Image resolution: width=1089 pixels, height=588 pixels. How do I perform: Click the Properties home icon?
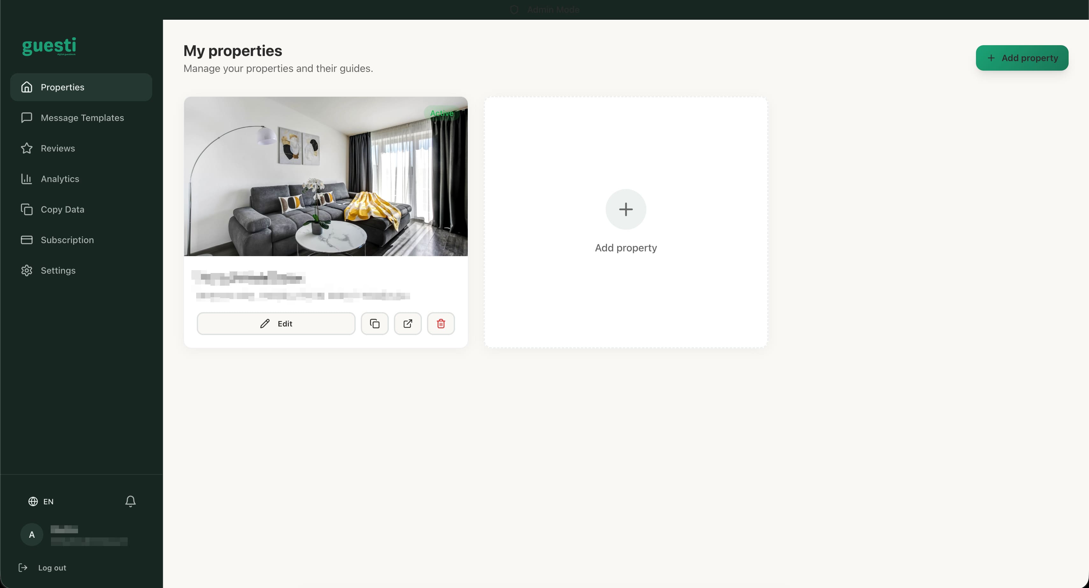point(26,87)
